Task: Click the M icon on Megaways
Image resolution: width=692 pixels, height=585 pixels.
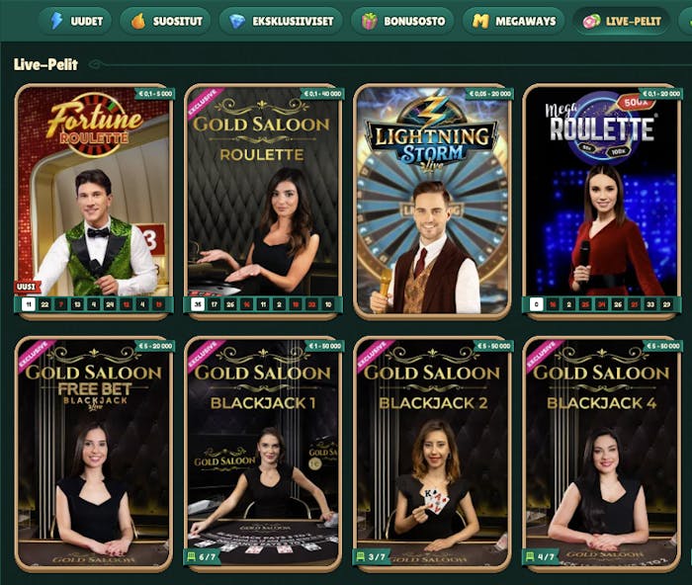Action: 480,21
